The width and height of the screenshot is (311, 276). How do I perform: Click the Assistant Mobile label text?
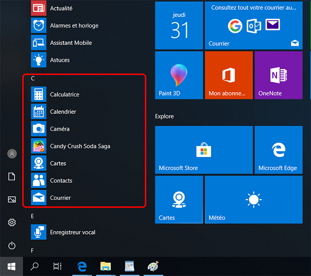[71, 43]
